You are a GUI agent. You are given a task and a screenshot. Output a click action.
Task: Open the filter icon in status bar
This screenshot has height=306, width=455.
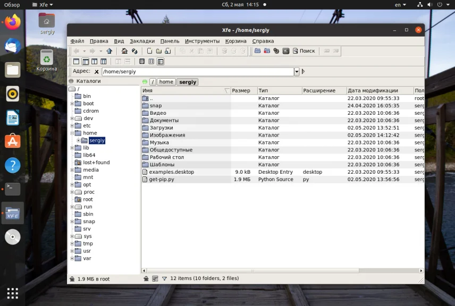pyautogui.click(x=164, y=278)
